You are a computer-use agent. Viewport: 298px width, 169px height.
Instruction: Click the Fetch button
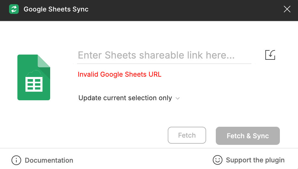point(187,135)
